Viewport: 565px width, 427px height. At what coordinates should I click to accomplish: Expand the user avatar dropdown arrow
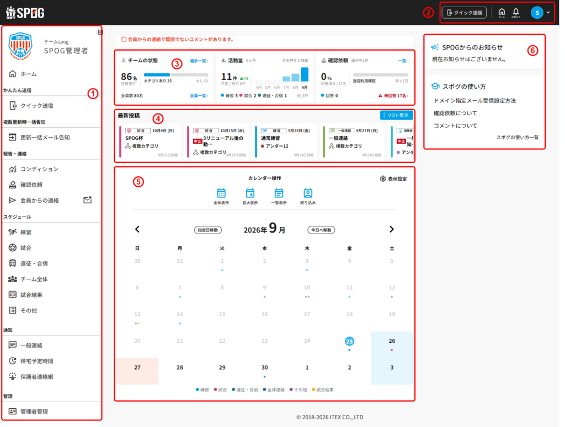pos(548,13)
